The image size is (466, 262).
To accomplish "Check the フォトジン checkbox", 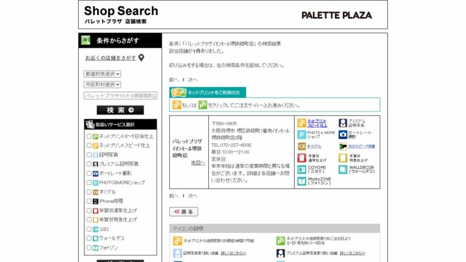I will tap(89, 247).
